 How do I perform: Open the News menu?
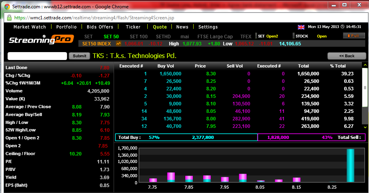tap(183, 27)
